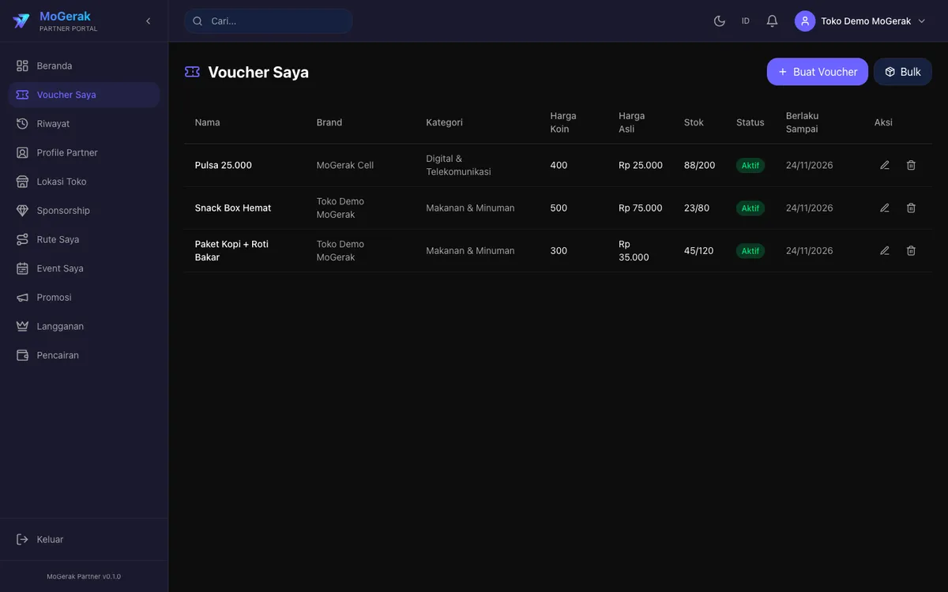The image size is (948, 592).
Task: Edit the Pulsa 25.000 voucher
Action: coord(885,165)
